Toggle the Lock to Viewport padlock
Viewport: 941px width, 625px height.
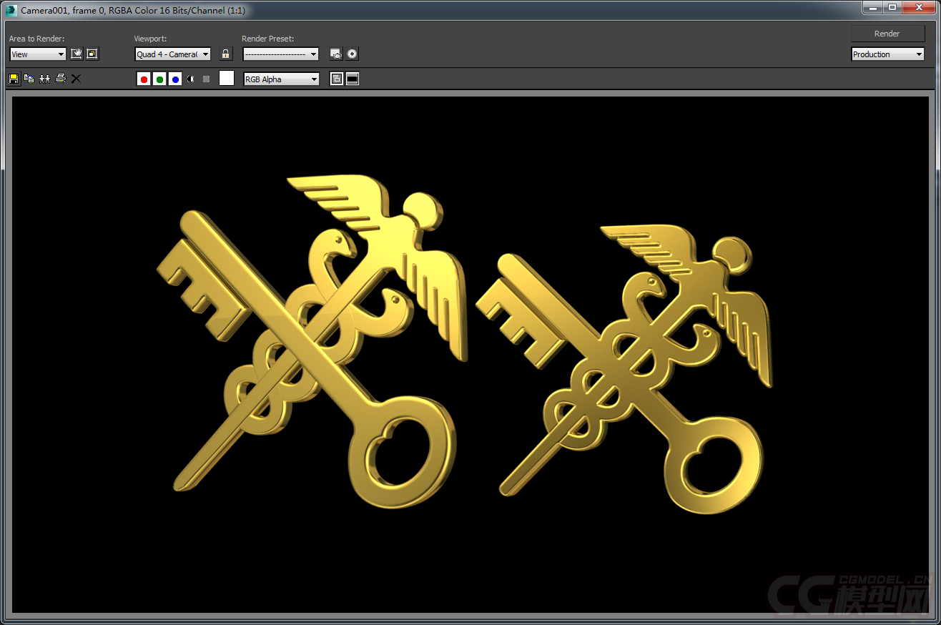(x=226, y=54)
